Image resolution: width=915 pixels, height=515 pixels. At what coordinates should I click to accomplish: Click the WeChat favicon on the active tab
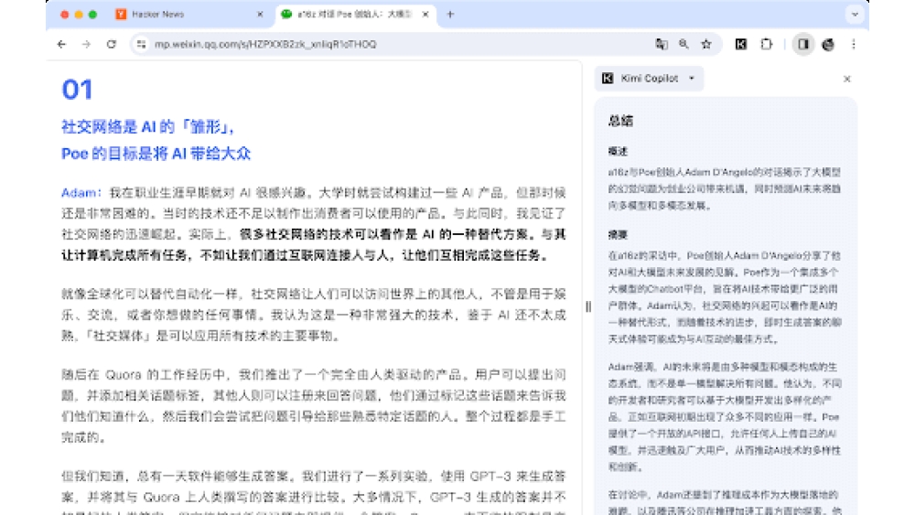(286, 14)
